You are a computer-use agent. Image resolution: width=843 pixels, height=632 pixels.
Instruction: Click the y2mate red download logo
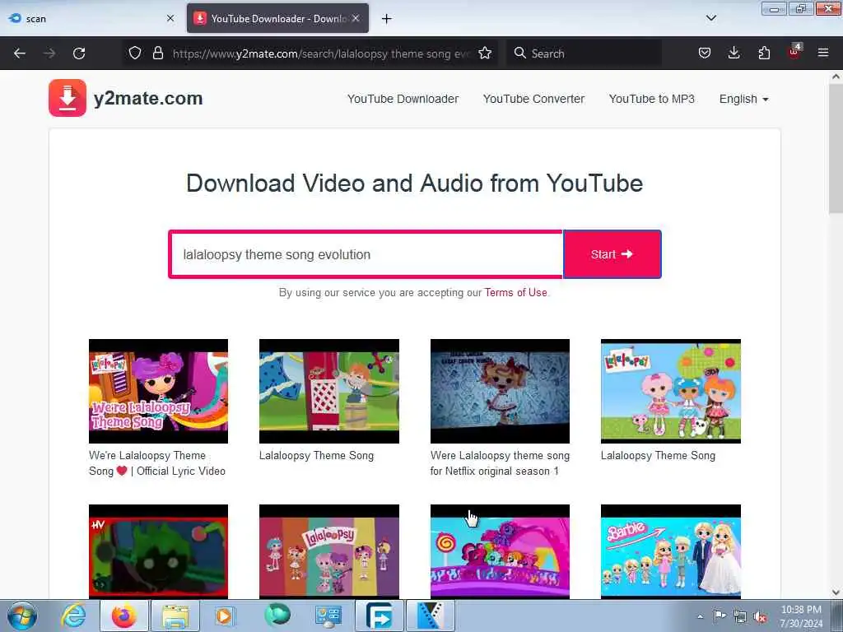pos(68,98)
